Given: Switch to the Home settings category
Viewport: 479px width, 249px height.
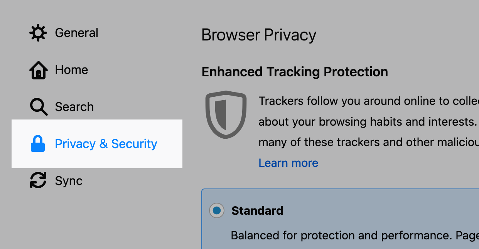Looking at the screenshot, I should (x=71, y=70).
